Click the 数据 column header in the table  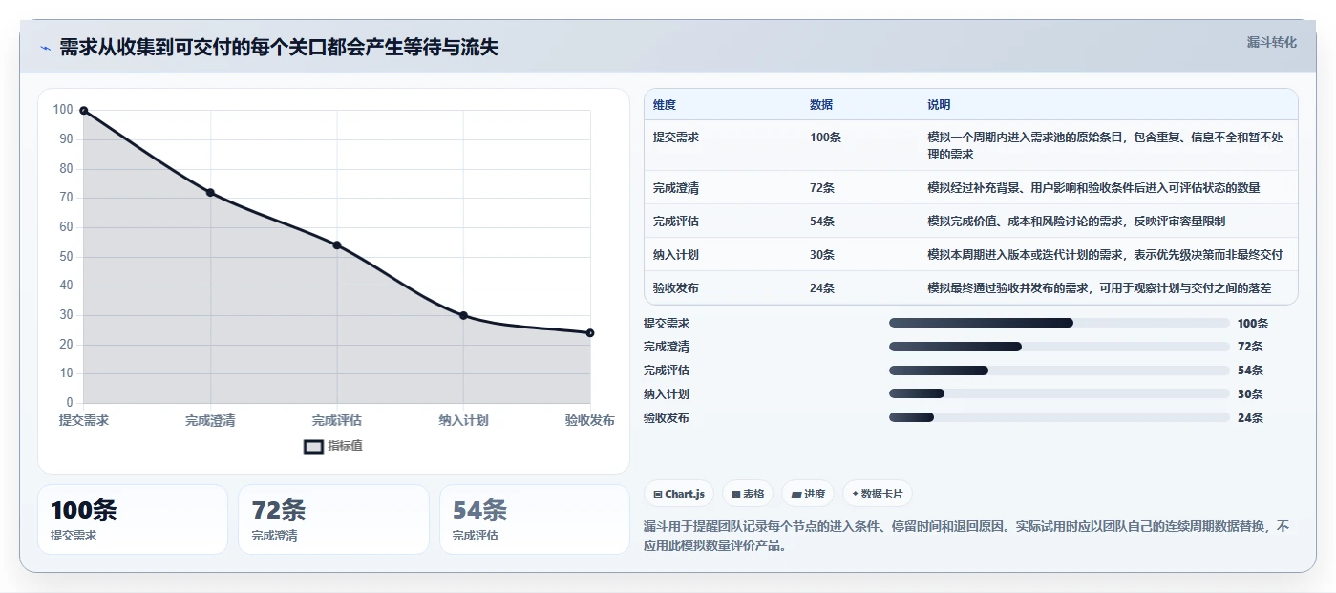[x=821, y=105]
